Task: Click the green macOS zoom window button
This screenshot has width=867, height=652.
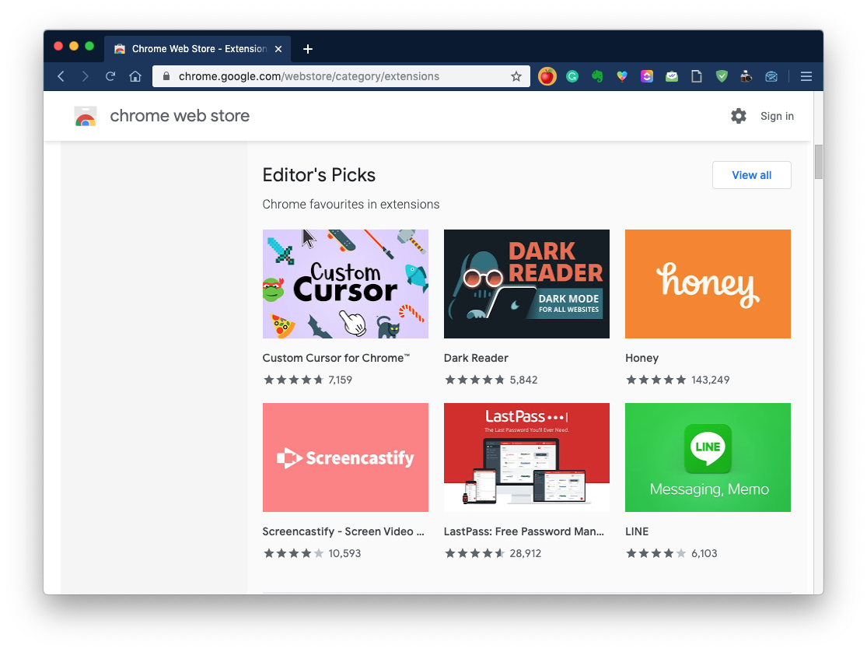Action: pos(89,46)
